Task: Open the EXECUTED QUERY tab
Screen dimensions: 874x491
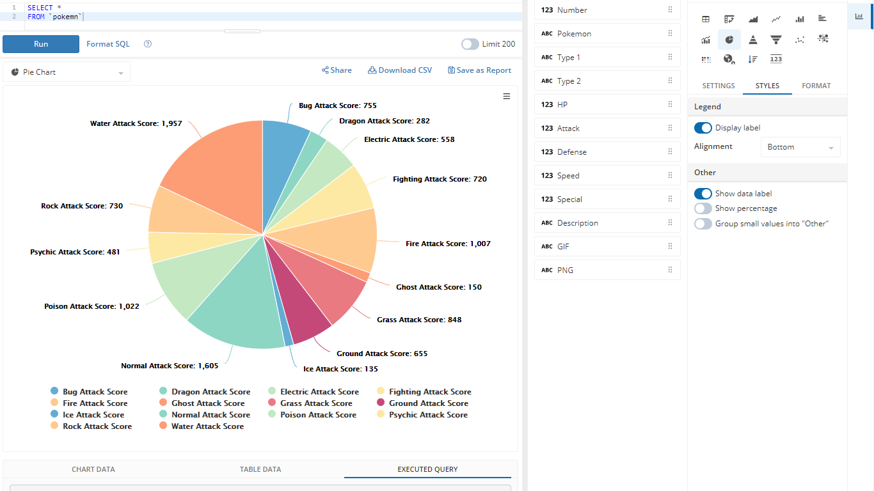Action: [x=427, y=469]
